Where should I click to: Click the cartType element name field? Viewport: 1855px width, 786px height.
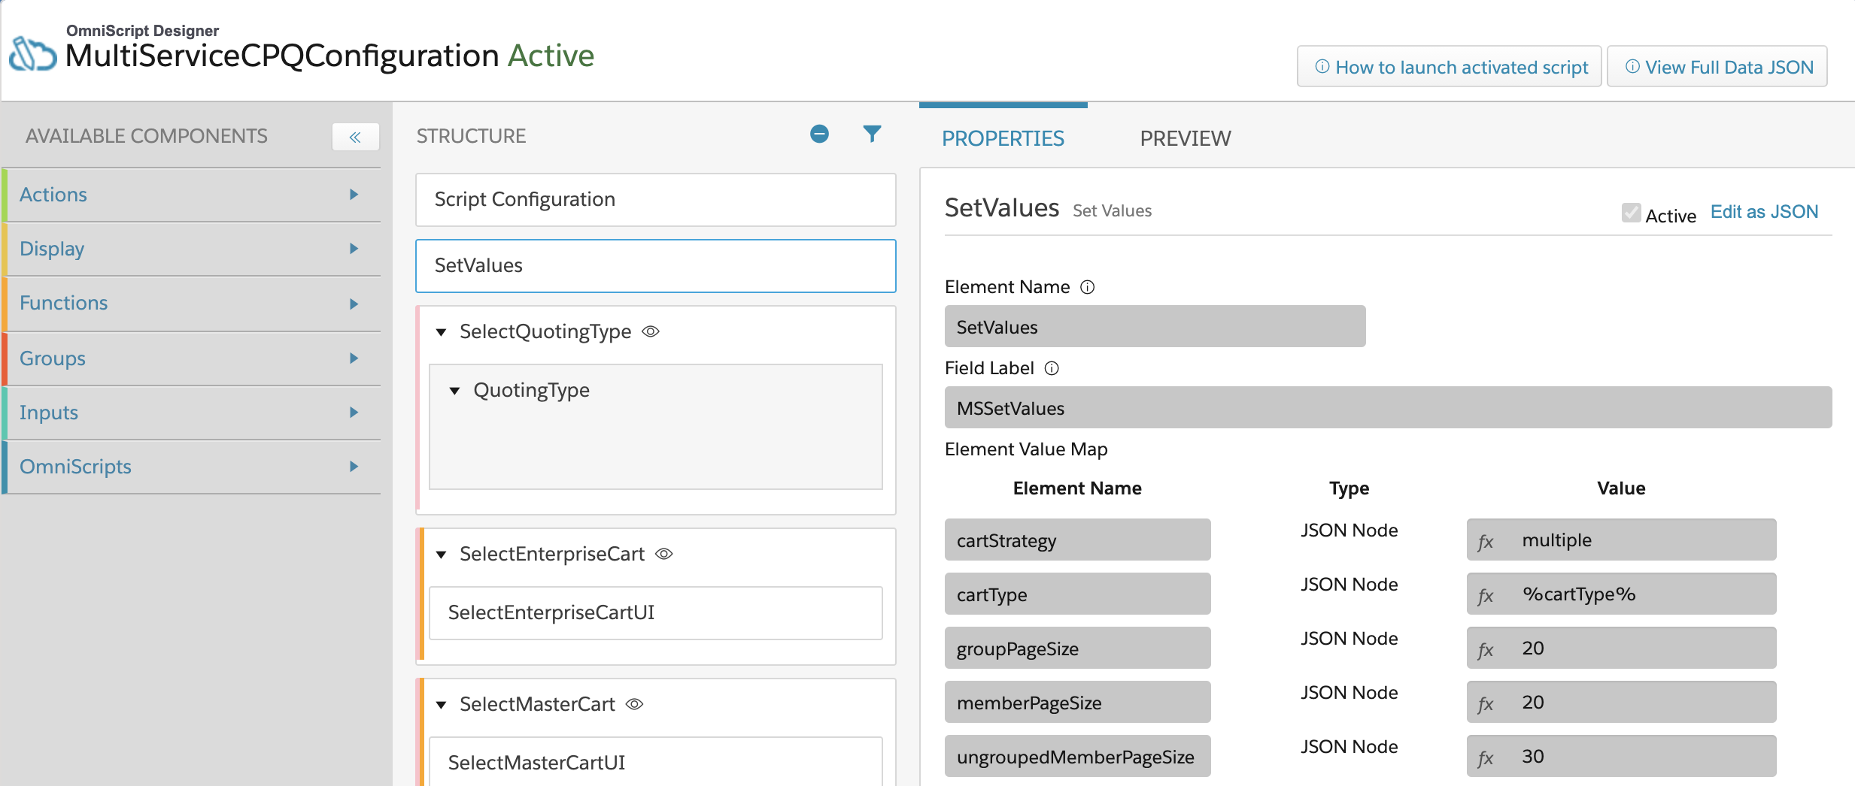(x=1078, y=594)
